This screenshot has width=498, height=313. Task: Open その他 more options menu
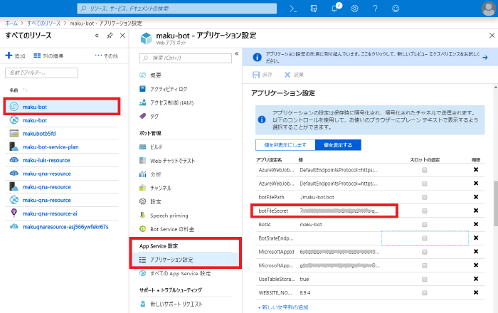coord(106,55)
